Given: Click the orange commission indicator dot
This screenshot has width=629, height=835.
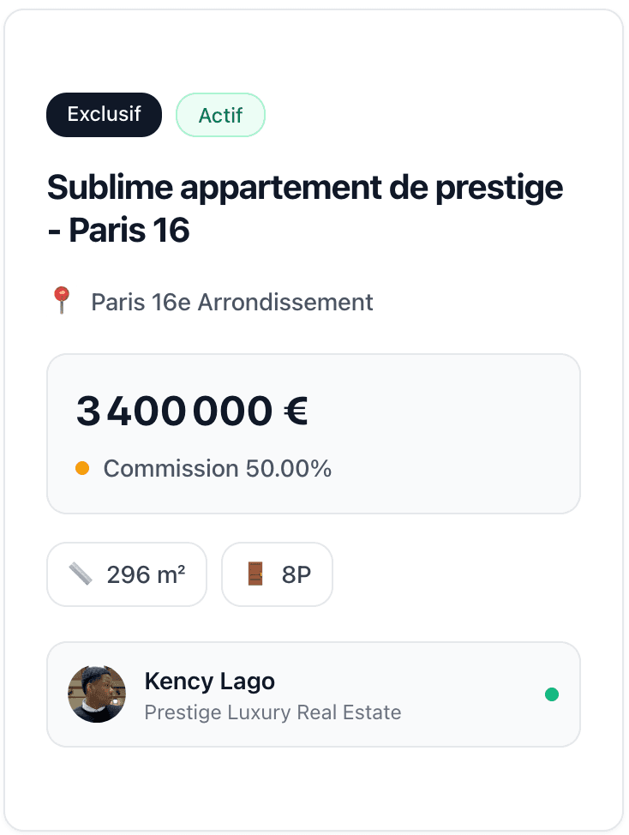Looking at the screenshot, I should point(82,469).
